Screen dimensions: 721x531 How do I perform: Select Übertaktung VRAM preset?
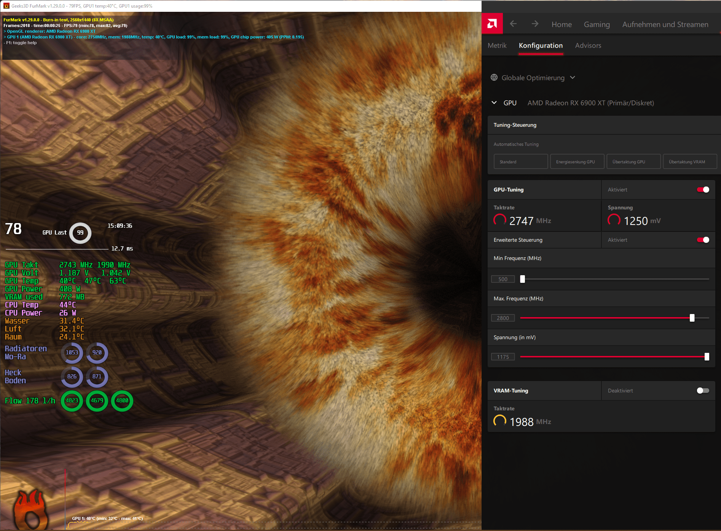coord(690,161)
